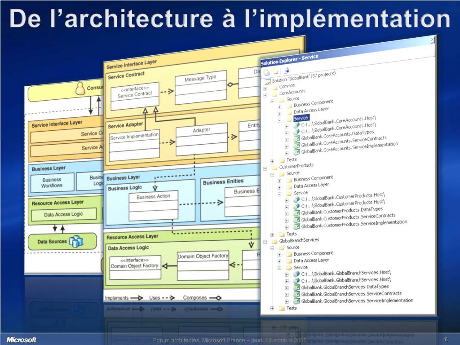Collapse the CustomerProducts folder node
460x345 pixels.
(x=265, y=169)
